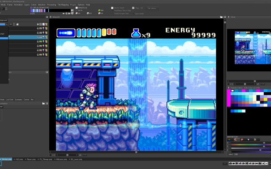Click the folder icon in the container panel header
The width and height of the screenshot is (271, 169).
point(43,104)
